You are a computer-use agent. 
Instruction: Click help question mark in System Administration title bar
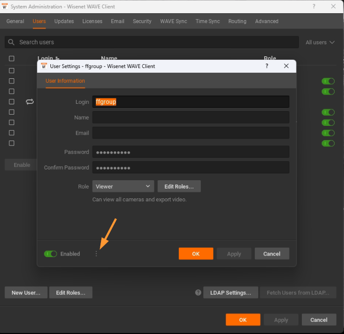pyautogui.click(x=314, y=6)
